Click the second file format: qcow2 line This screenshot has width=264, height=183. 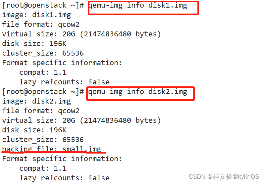[40, 111]
